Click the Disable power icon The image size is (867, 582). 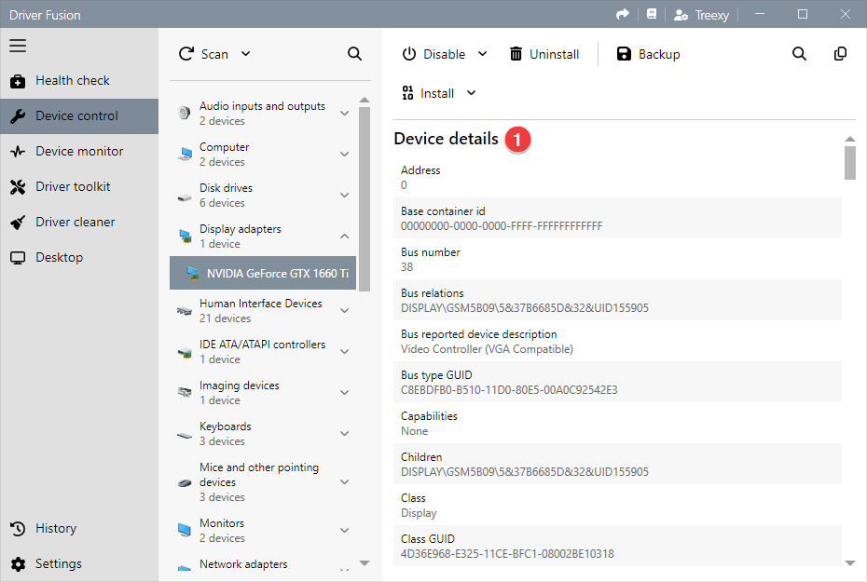tap(409, 54)
